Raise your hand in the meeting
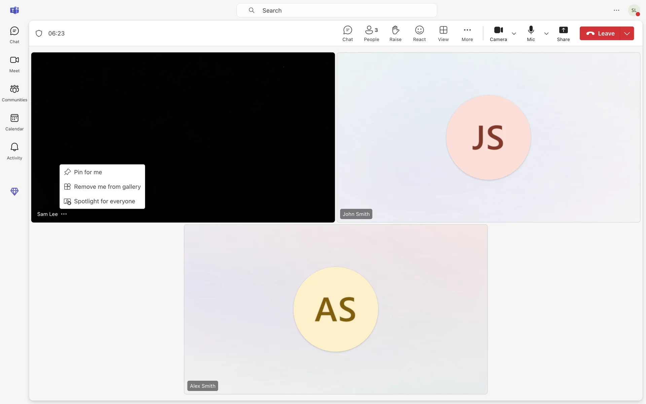 [x=395, y=33]
